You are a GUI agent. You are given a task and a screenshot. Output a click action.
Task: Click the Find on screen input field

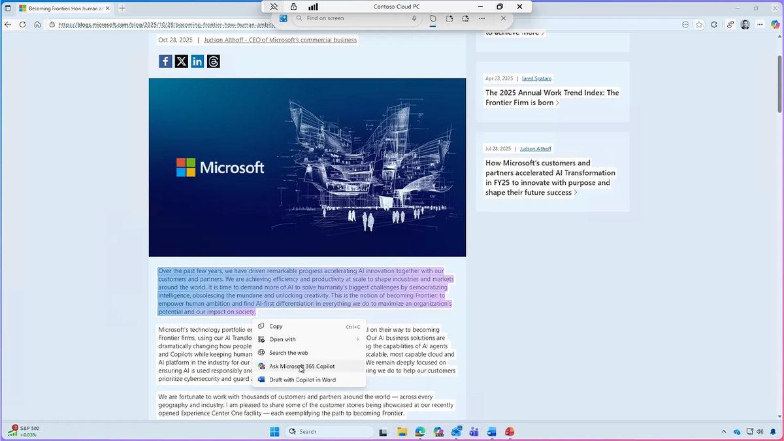(353, 18)
